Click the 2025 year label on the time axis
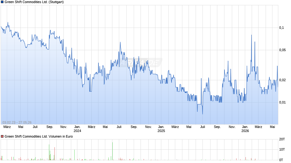The image size is (291, 163). (x=161, y=131)
